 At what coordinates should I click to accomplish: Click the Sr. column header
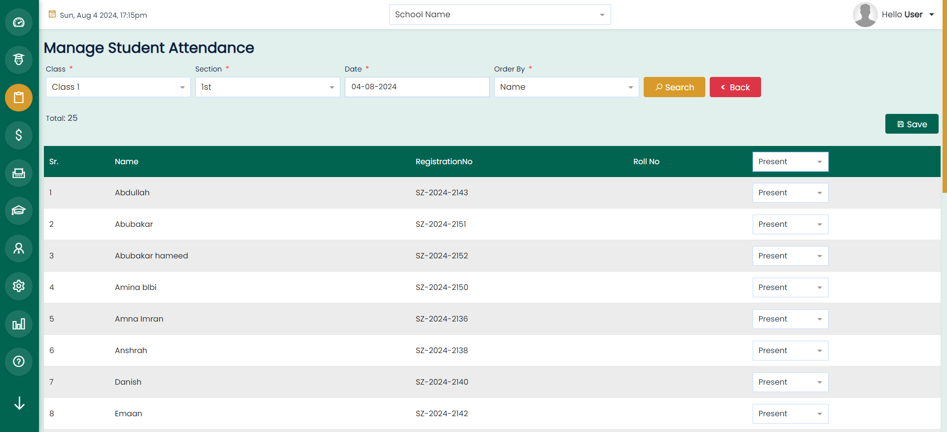[x=54, y=162]
